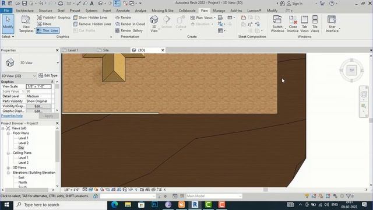Open File Explorer from taskbar
This screenshot has width=373, height=210.
128,205
